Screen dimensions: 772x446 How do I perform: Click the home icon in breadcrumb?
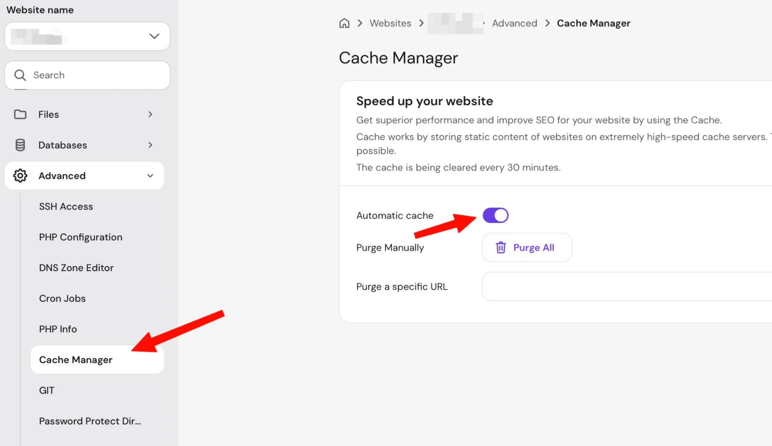[x=344, y=23]
